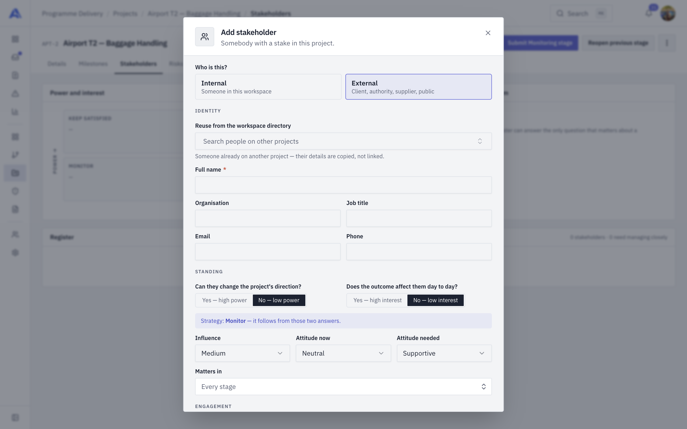This screenshot has height=429, width=687.
Task: Choose Yes — high power option
Action: point(225,300)
